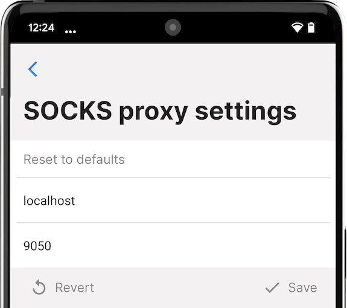
Task: Tap the word settings in the title
Action: tap(246, 112)
